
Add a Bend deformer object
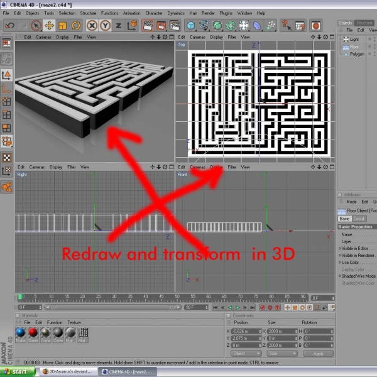[x=257, y=26]
